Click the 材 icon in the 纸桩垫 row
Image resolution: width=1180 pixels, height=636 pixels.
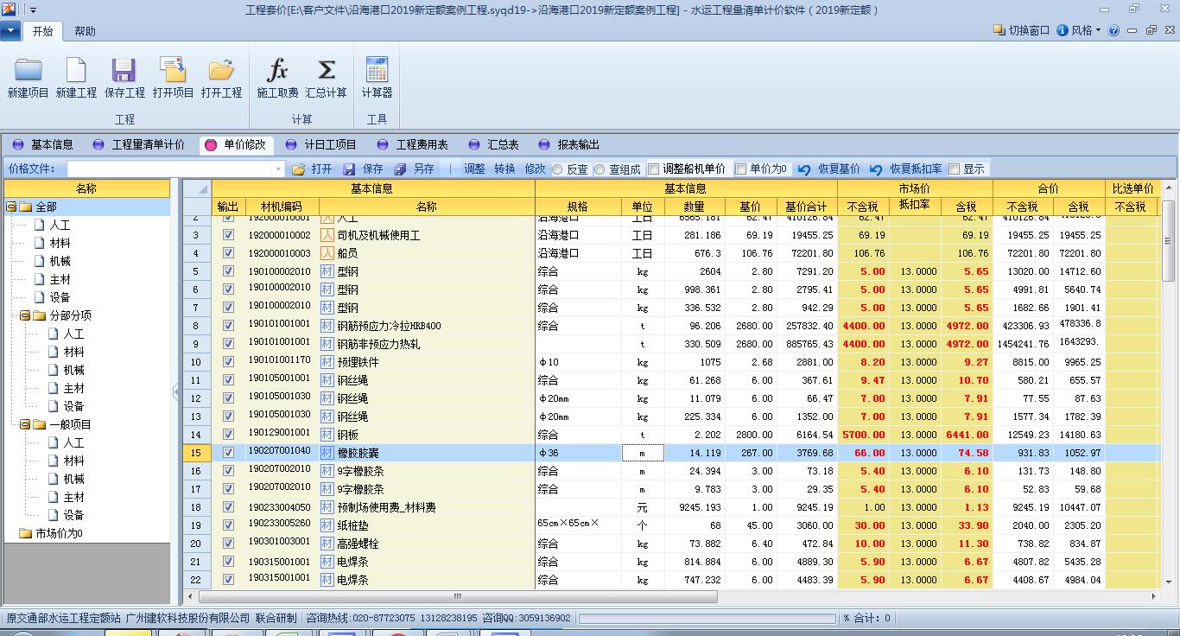(x=327, y=525)
